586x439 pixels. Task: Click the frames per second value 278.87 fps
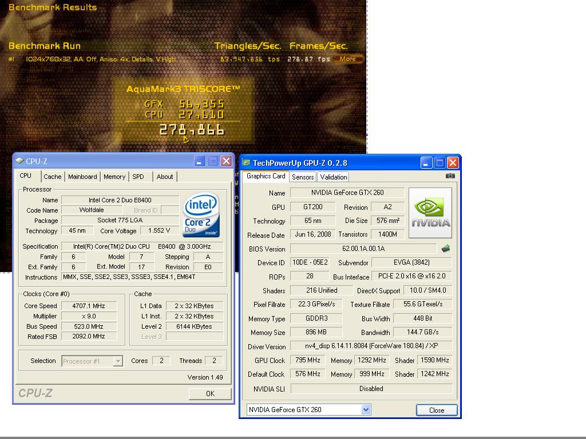point(308,59)
